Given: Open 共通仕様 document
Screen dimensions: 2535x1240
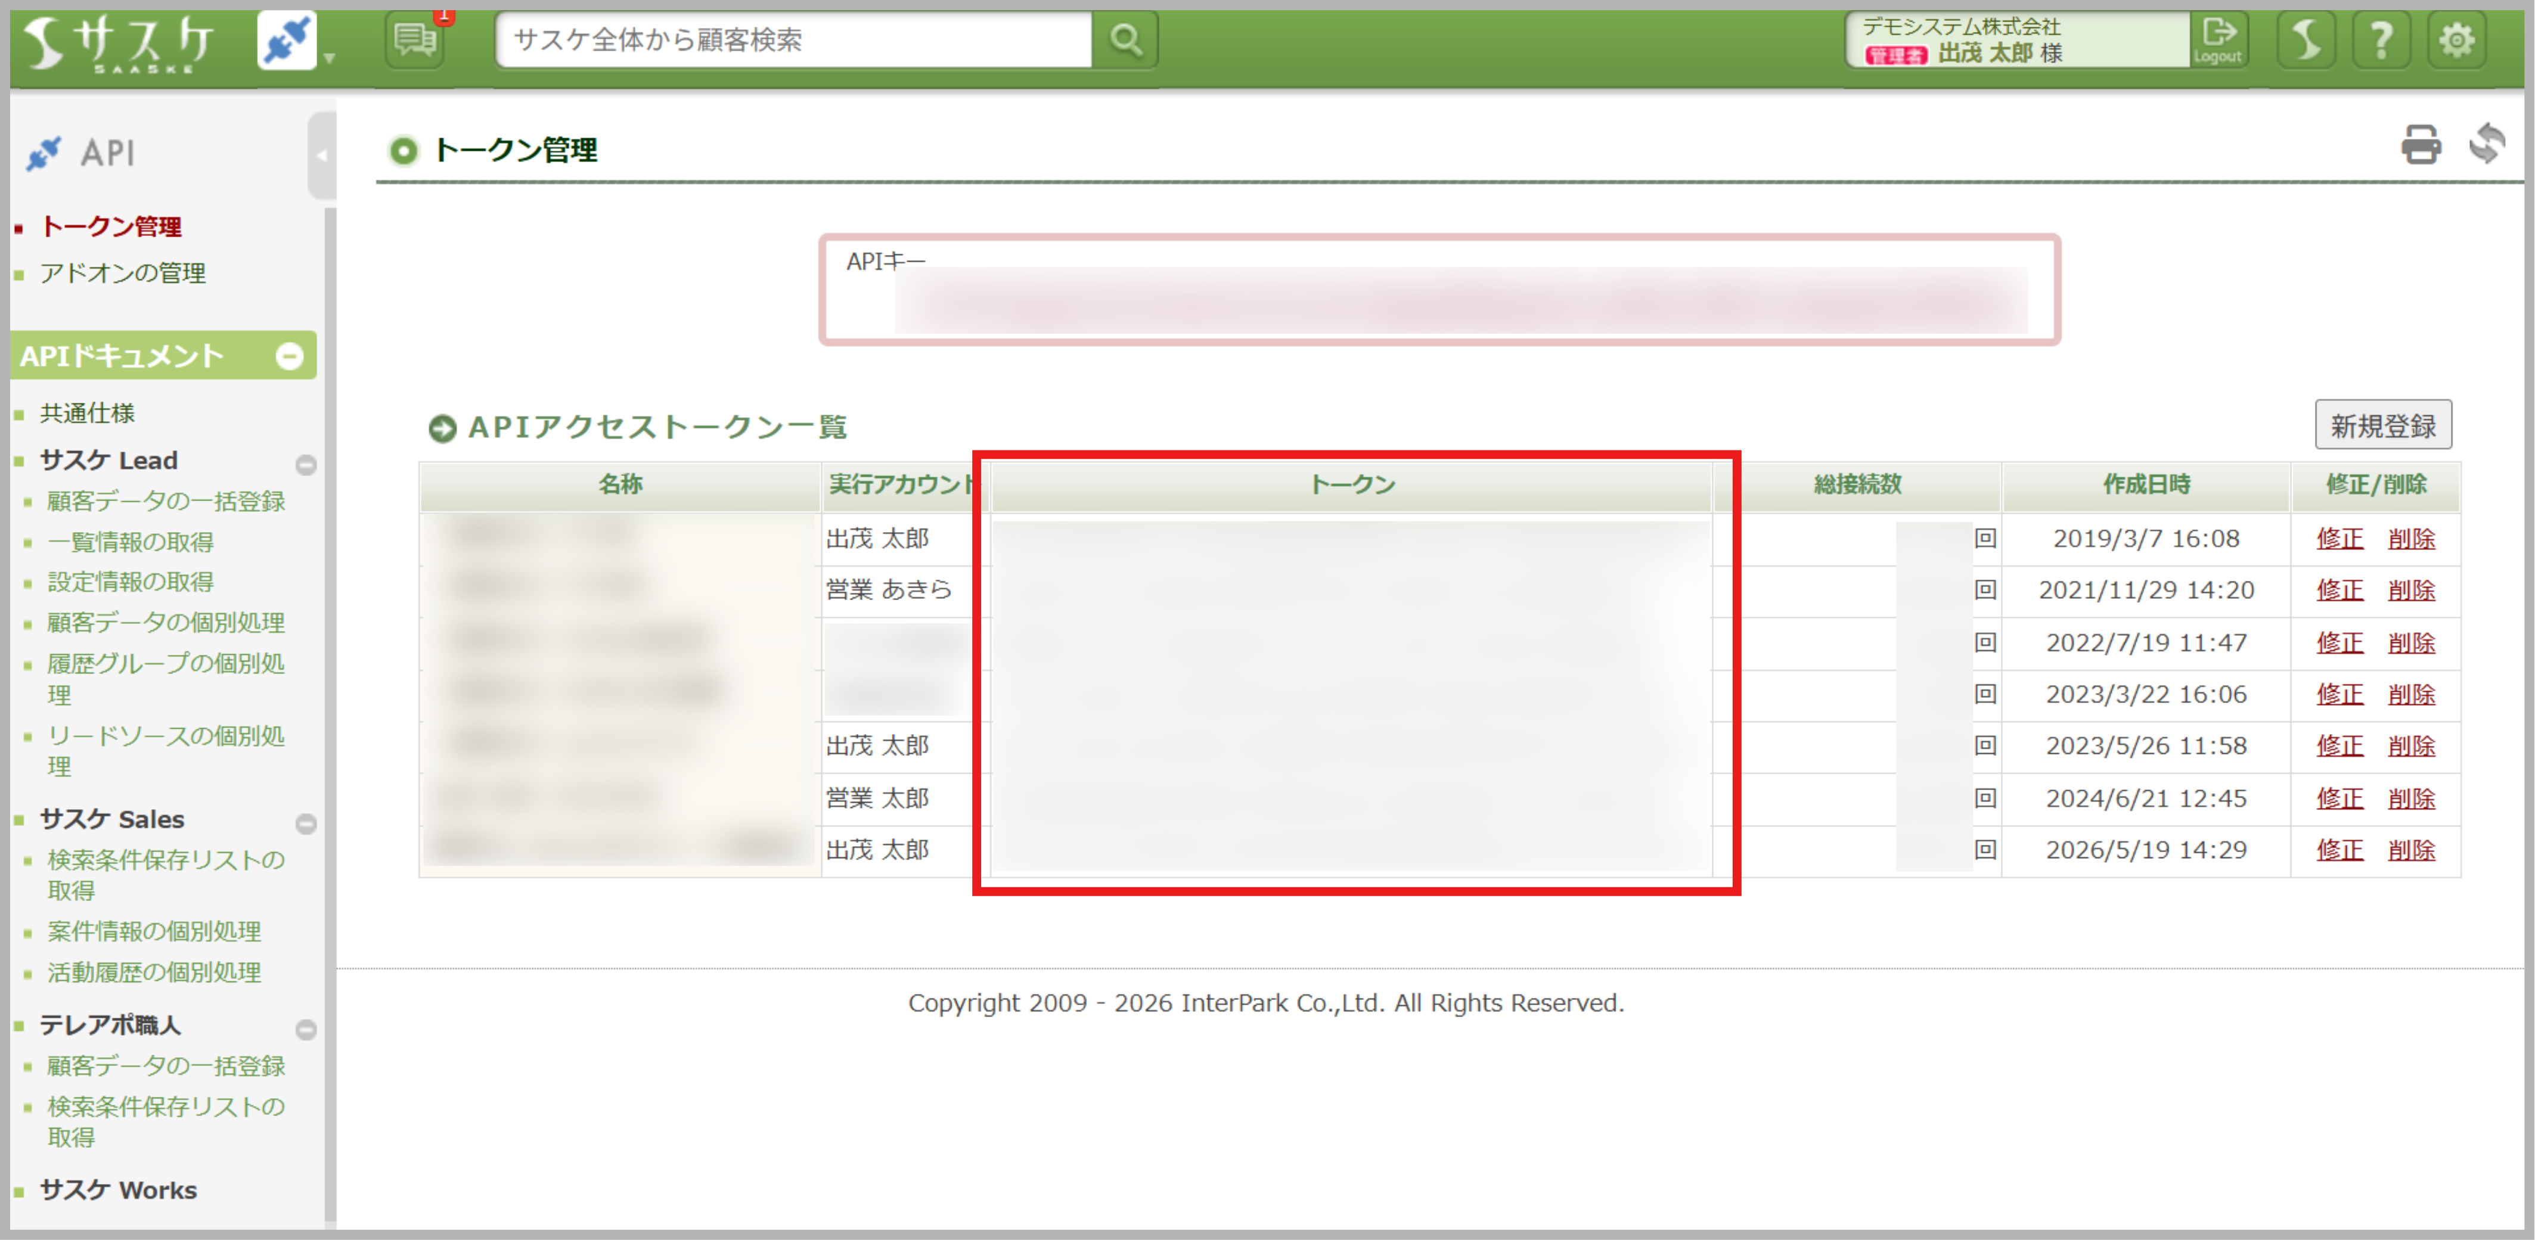Looking at the screenshot, I should pos(86,414).
